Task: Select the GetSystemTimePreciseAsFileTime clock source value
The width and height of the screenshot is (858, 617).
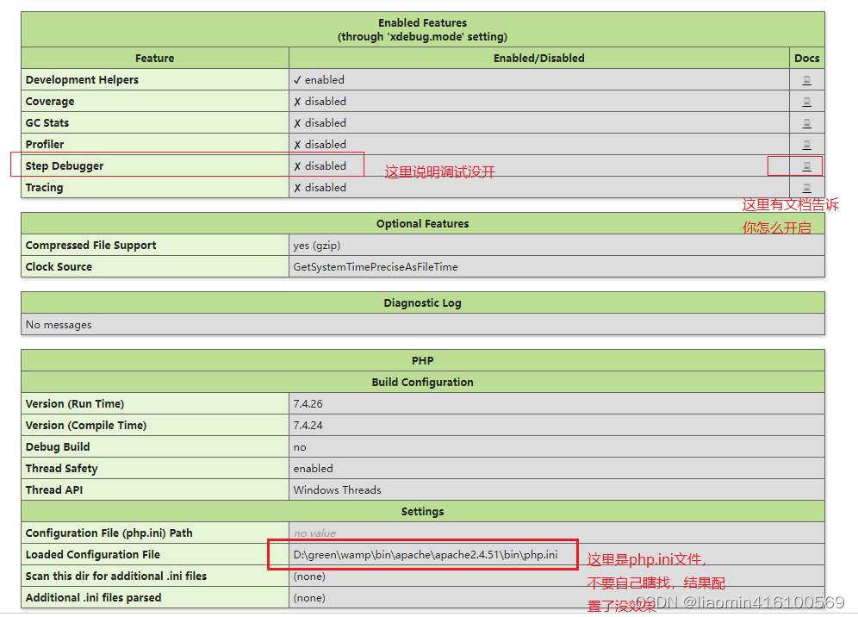Action: [x=374, y=266]
